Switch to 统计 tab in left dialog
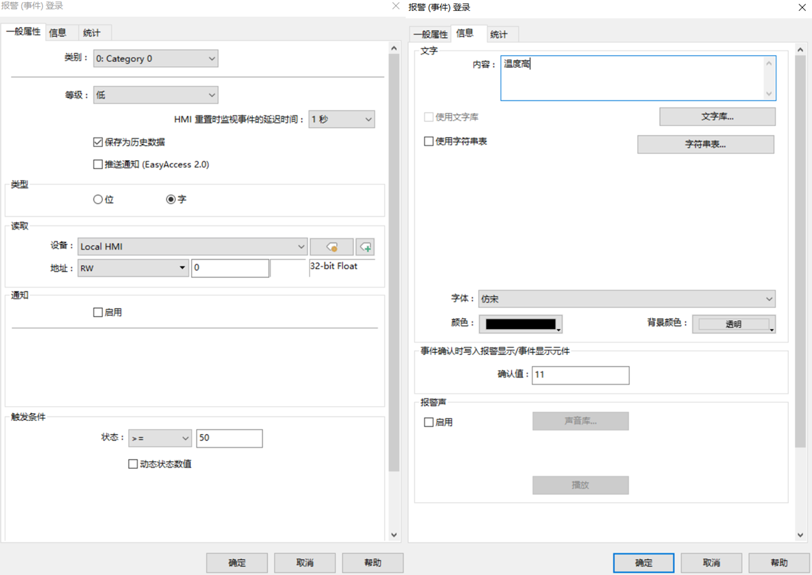This screenshot has width=812, height=575. click(x=91, y=33)
